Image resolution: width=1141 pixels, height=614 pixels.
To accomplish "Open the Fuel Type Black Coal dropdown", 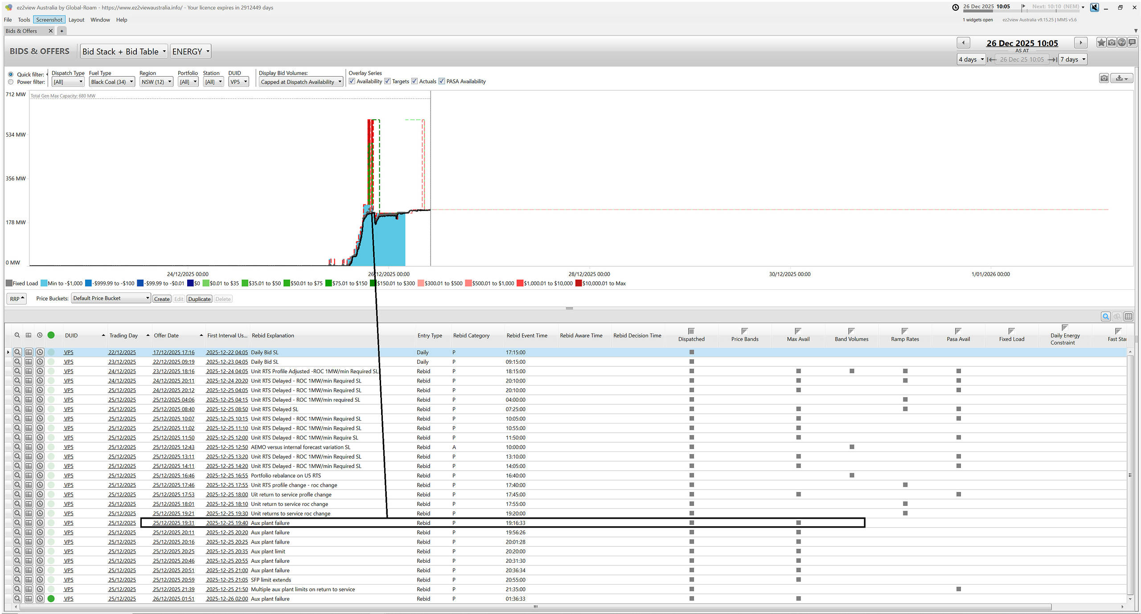I will 112,82.
